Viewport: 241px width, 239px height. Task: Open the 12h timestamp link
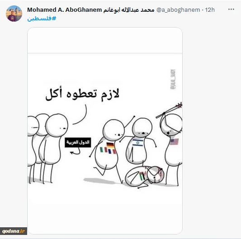click(210, 10)
